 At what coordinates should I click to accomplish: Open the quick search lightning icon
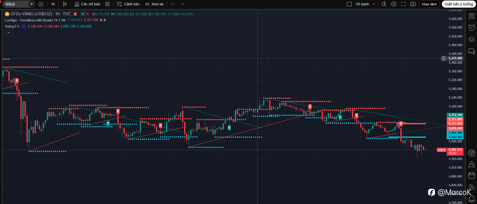click(384, 4)
